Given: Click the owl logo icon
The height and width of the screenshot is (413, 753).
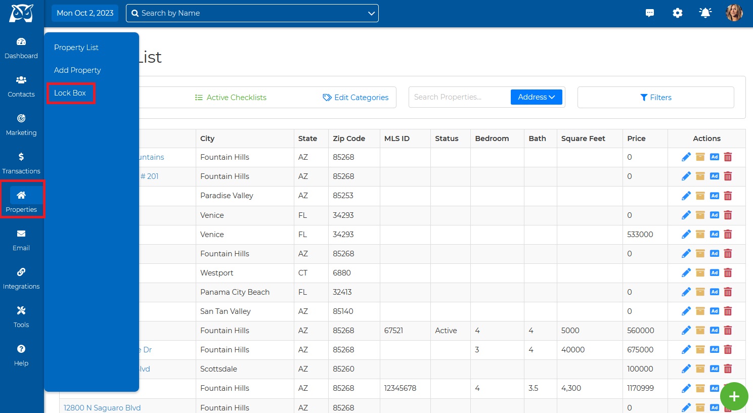Looking at the screenshot, I should 21,13.
